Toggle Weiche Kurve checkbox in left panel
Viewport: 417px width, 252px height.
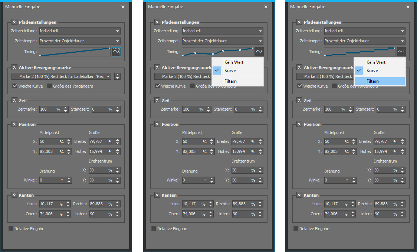(x=15, y=86)
